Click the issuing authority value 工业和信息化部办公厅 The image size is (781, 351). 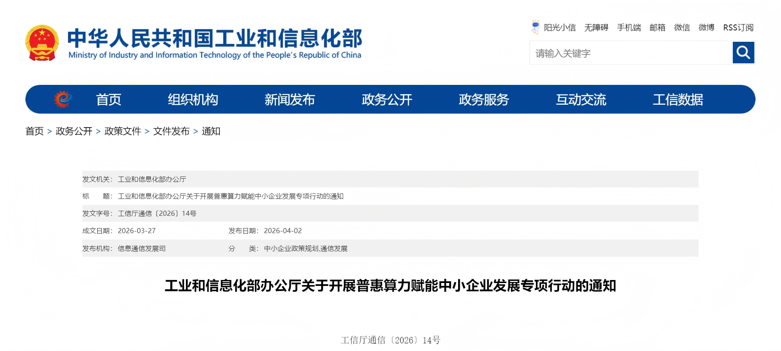coord(152,180)
